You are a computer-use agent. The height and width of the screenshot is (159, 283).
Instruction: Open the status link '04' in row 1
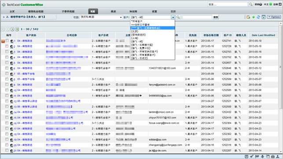click(x=25, y=41)
